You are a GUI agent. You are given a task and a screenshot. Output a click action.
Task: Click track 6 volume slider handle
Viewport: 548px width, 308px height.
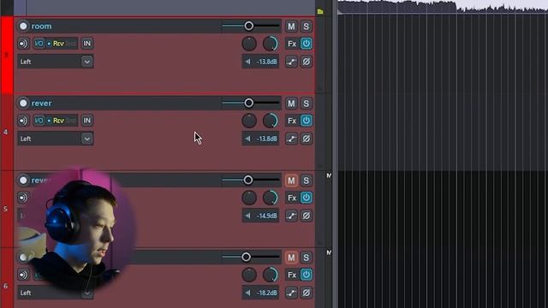click(246, 258)
